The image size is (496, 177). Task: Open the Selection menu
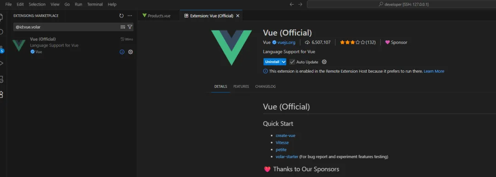click(37, 5)
